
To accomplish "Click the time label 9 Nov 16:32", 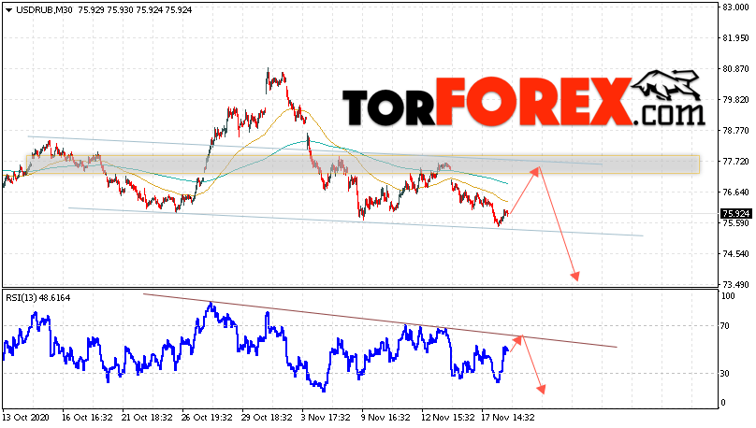I will click(x=385, y=417).
